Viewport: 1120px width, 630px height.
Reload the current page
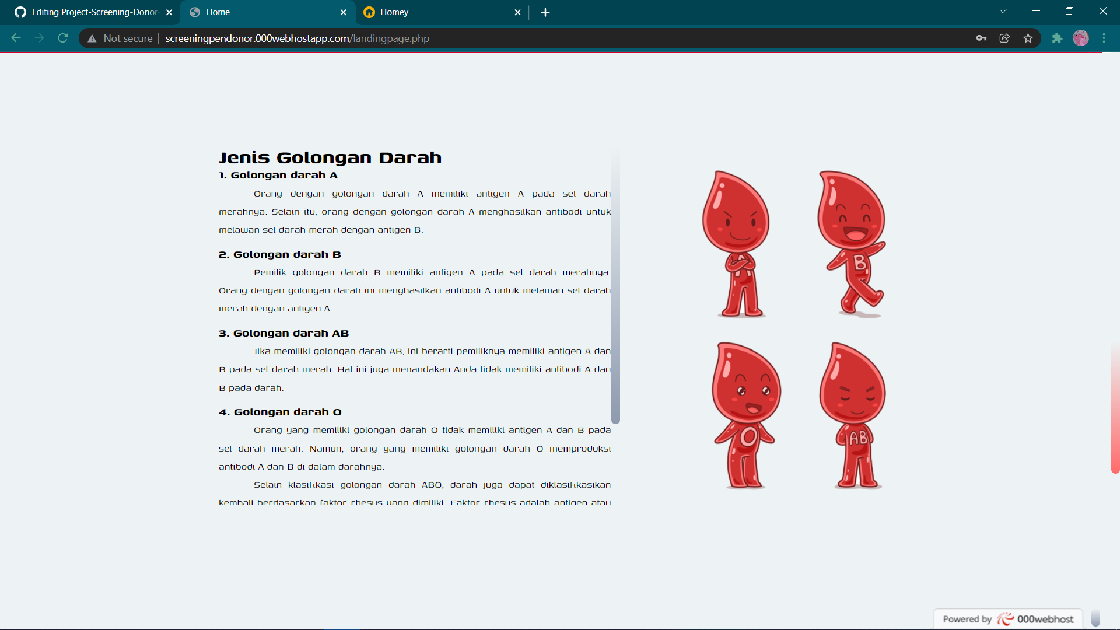62,38
